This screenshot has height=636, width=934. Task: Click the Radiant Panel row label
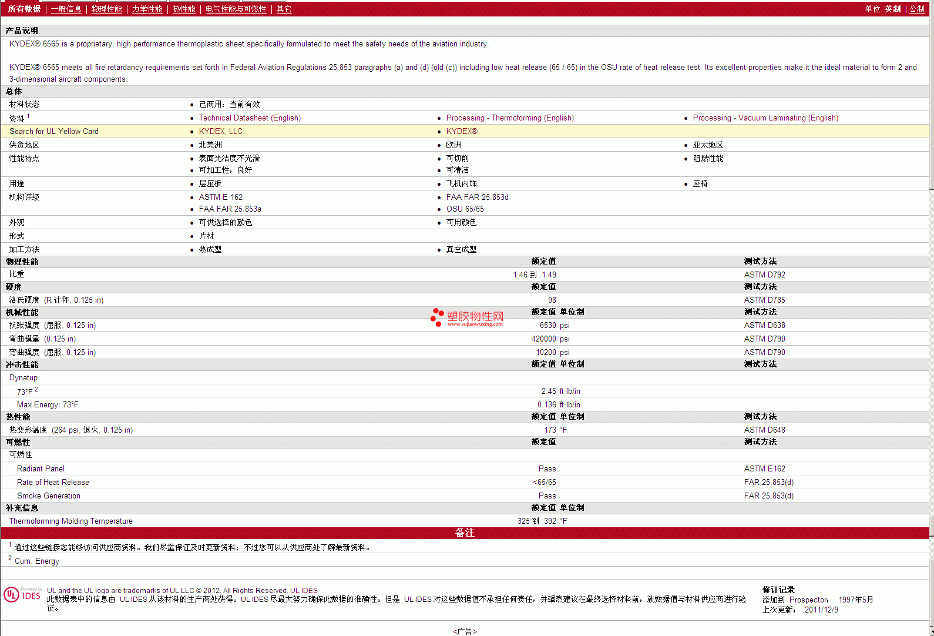coord(41,468)
